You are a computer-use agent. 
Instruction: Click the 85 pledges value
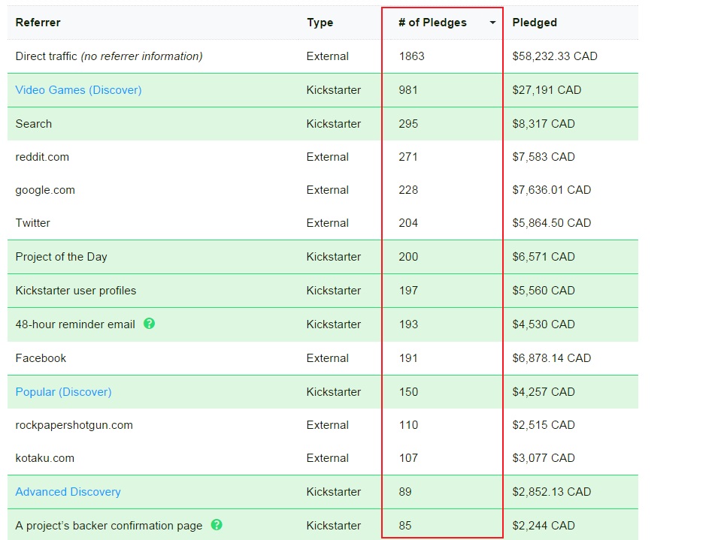405,526
